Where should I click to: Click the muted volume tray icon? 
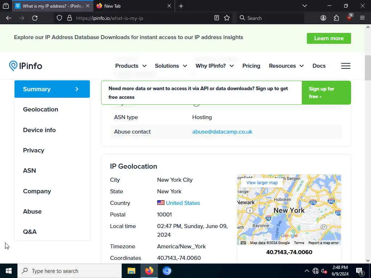[324, 271]
